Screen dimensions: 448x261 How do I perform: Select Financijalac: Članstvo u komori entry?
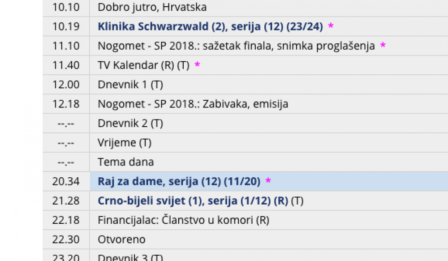pos(183,220)
